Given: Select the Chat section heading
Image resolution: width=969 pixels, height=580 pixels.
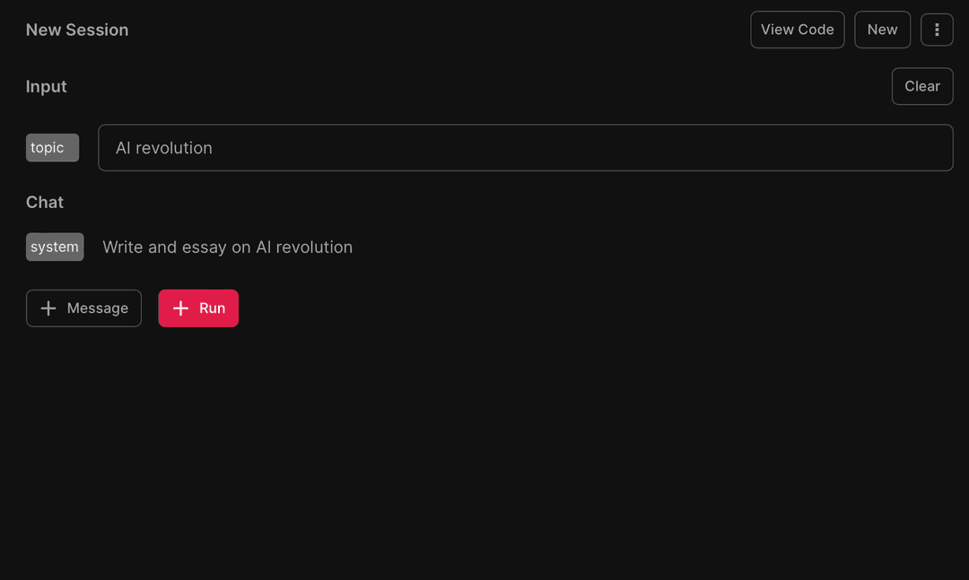Looking at the screenshot, I should click(45, 203).
